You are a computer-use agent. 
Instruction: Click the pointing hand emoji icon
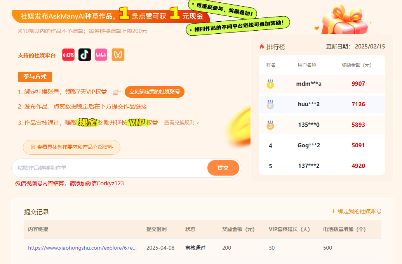click(x=117, y=92)
